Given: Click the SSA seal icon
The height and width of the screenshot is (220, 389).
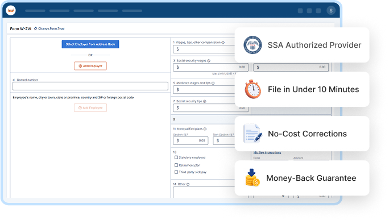Looking at the screenshot, I should pyautogui.click(x=253, y=45).
